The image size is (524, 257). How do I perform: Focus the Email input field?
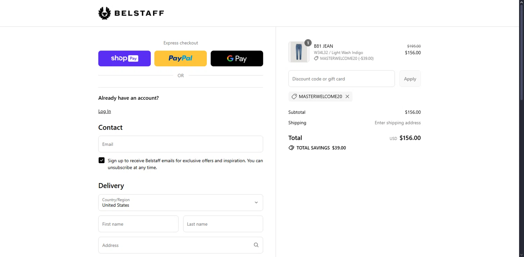(x=181, y=144)
